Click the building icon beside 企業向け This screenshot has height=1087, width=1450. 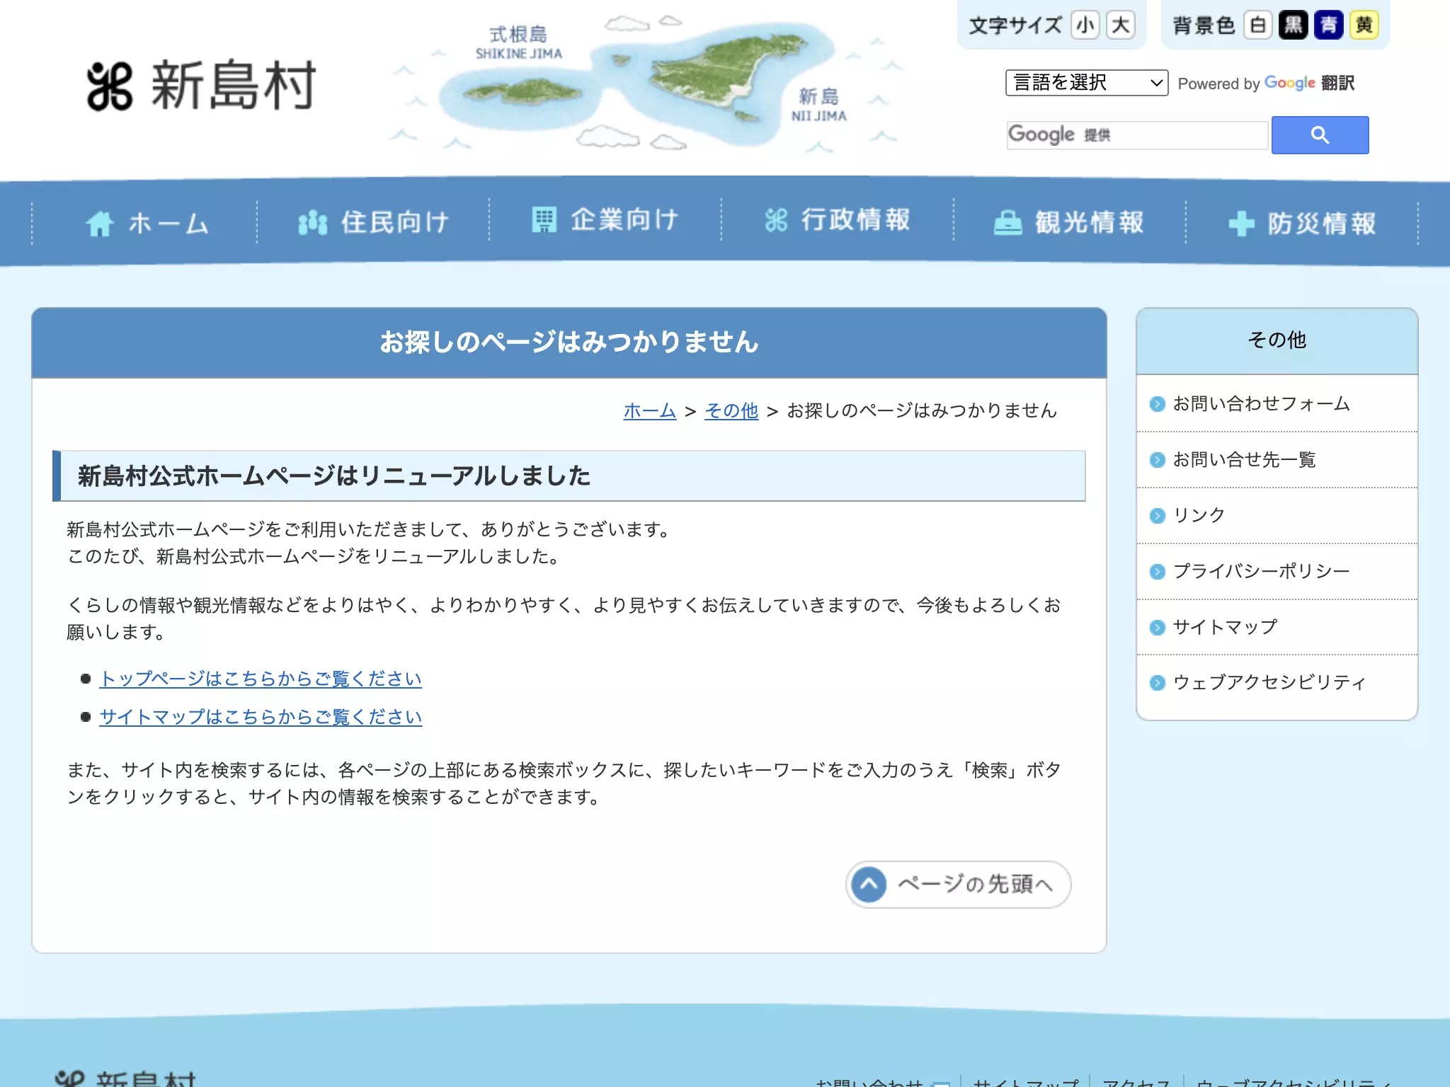(x=544, y=219)
